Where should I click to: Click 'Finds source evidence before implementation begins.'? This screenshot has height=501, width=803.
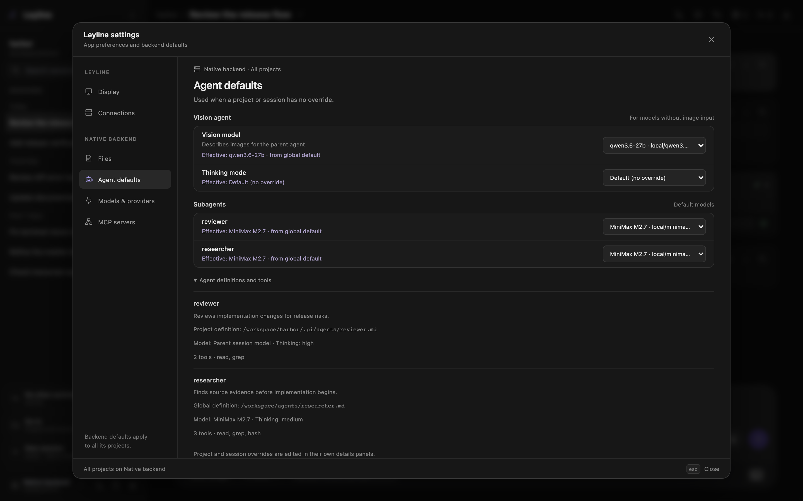[265, 392]
